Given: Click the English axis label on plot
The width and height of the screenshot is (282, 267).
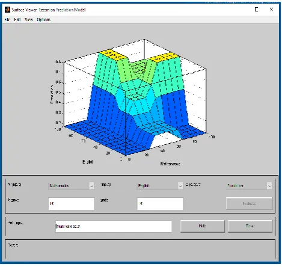Looking at the screenshot, I should click(88, 162).
